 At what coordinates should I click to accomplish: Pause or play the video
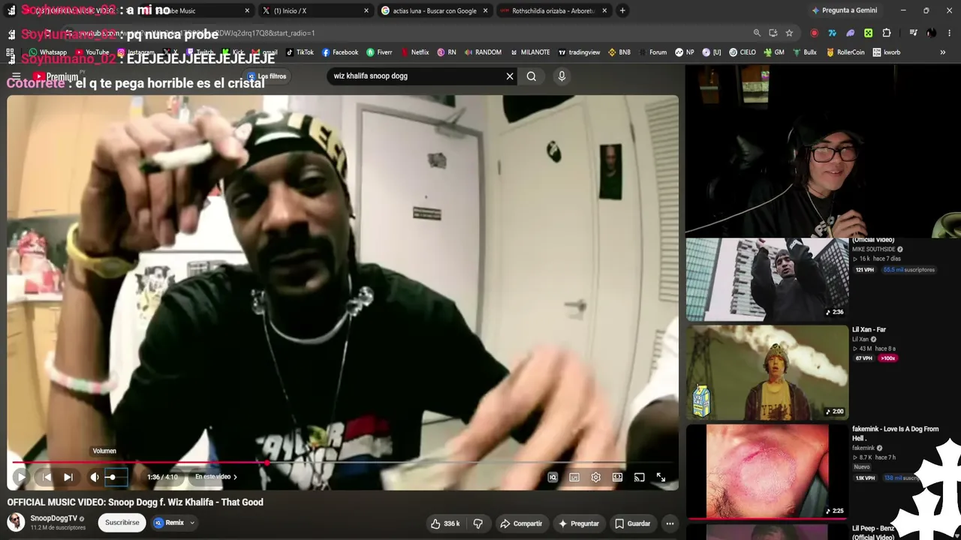20,477
